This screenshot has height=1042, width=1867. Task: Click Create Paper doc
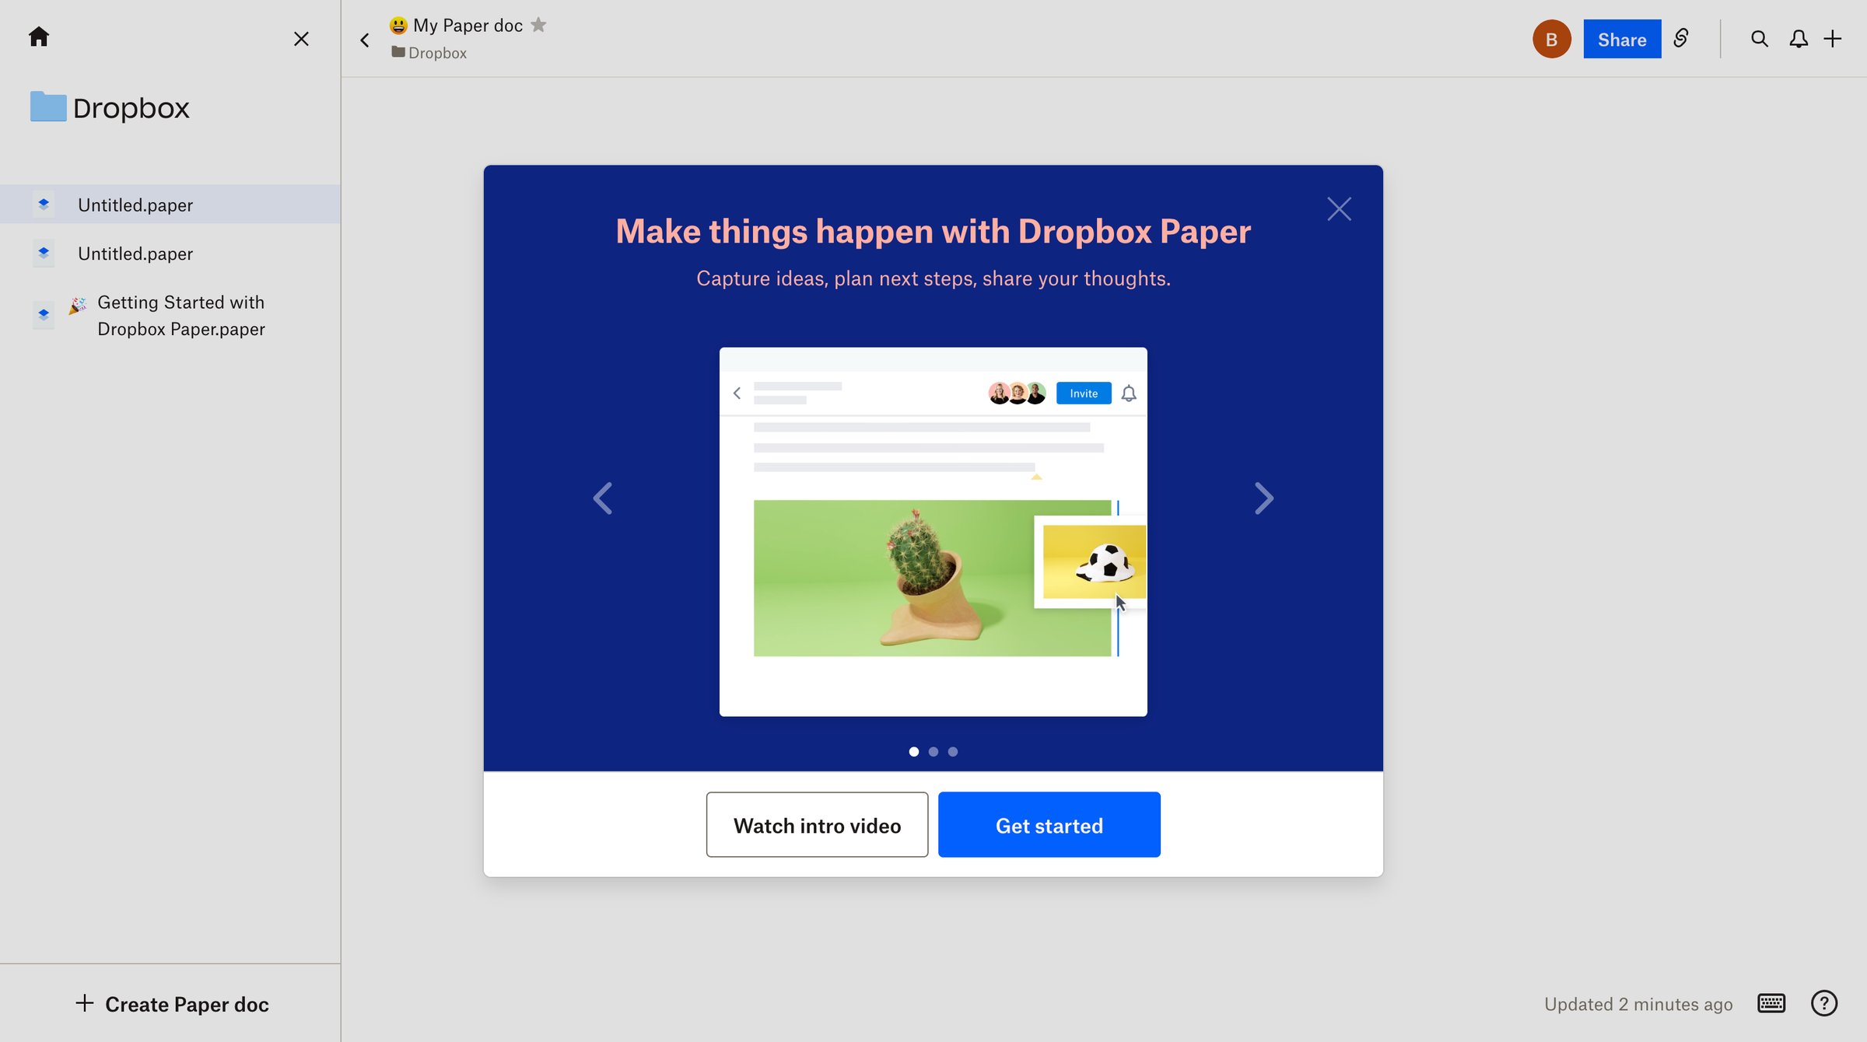point(172,1004)
